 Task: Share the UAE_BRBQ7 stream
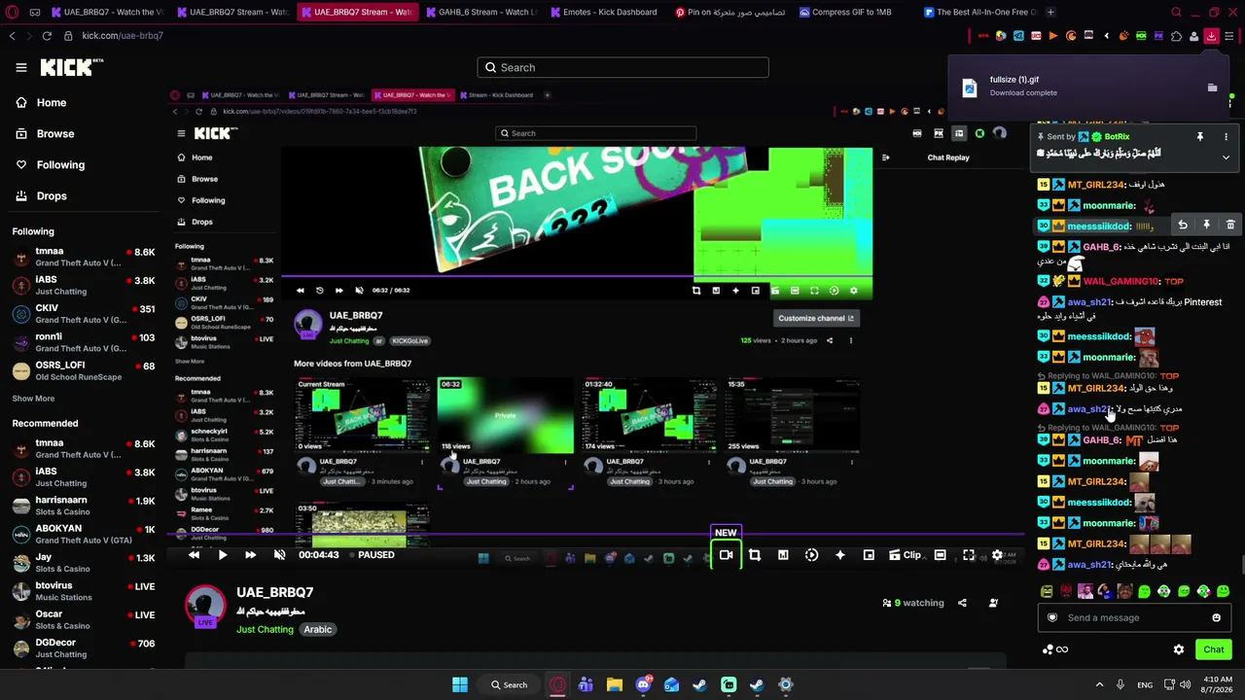click(x=962, y=603)
